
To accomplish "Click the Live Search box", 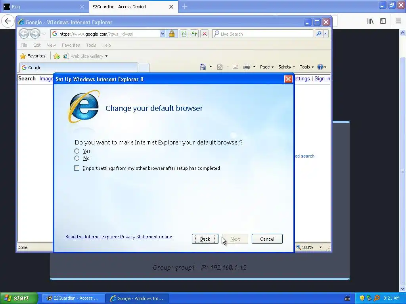I will [262, 34].
